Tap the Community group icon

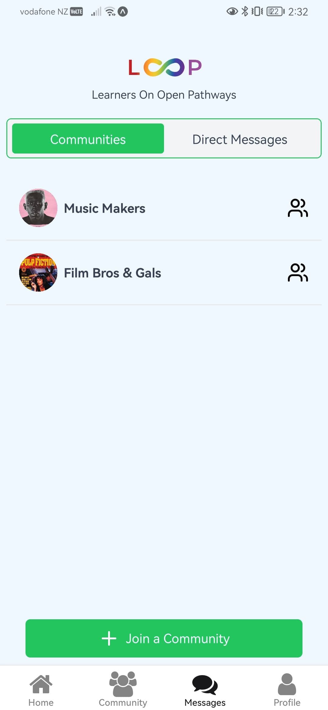click(123, 684)
